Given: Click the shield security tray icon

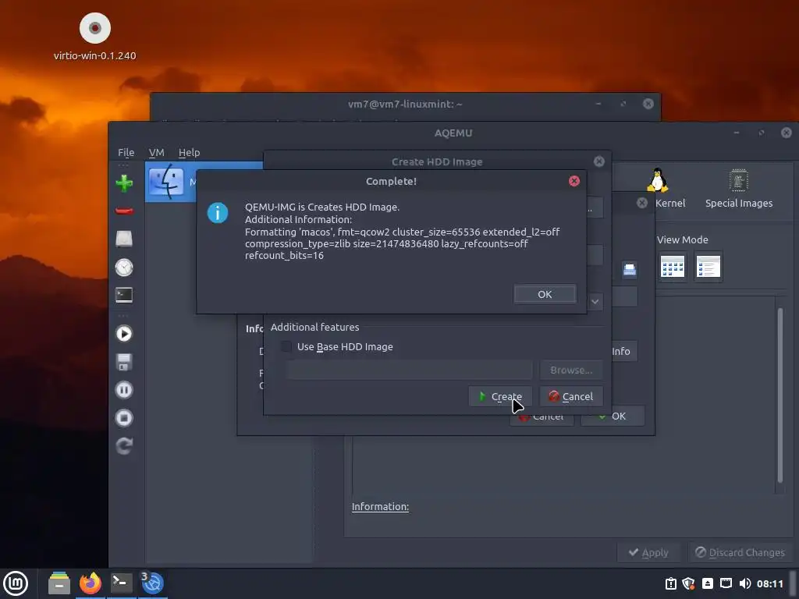Looking at the screenshot, I should click(688, 583).
